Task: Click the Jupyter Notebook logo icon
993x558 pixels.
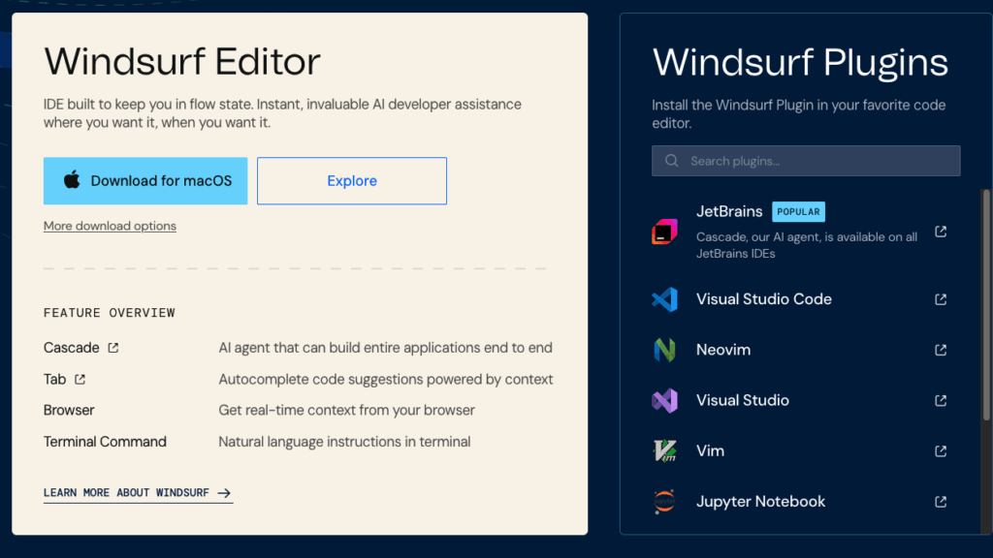Action: pos(664,502)
